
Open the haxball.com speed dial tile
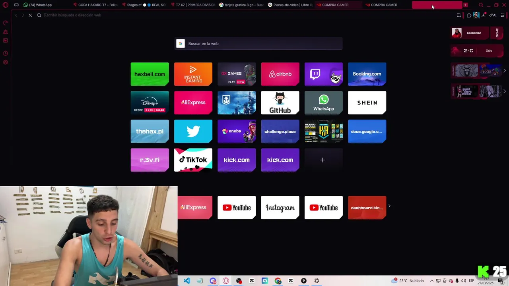[150, 74]
